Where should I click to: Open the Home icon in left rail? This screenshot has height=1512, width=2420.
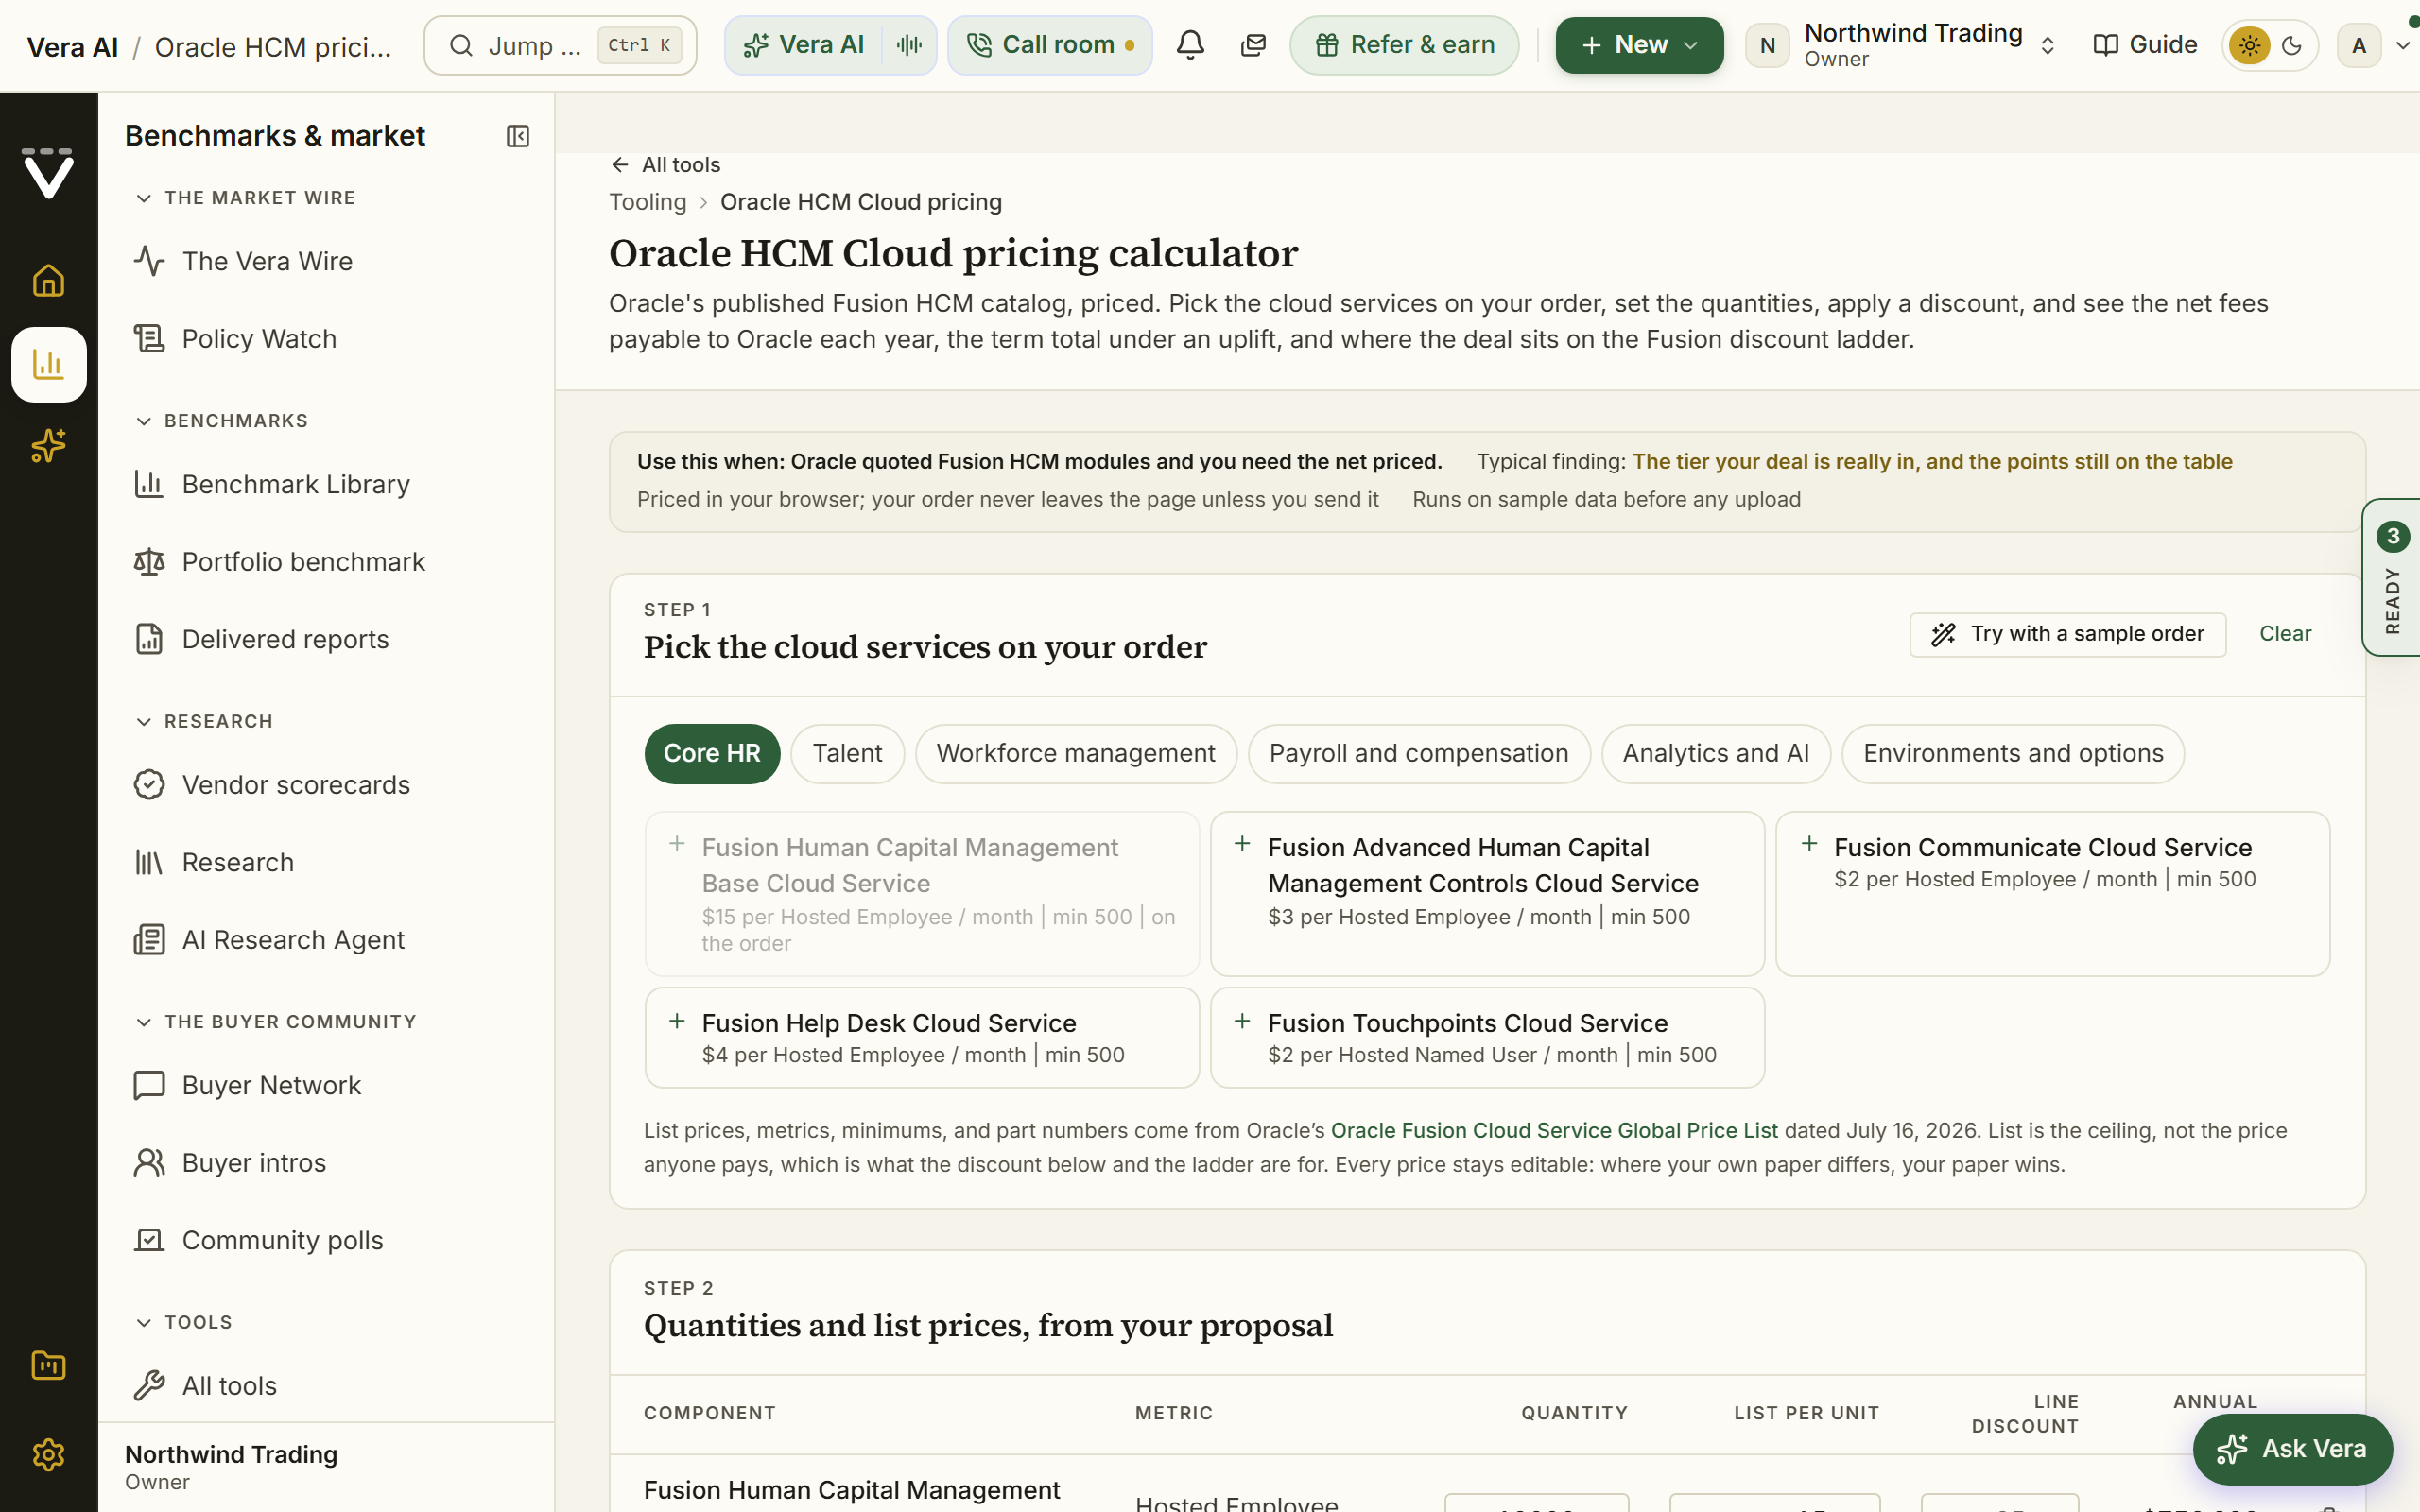click(48, 281)
